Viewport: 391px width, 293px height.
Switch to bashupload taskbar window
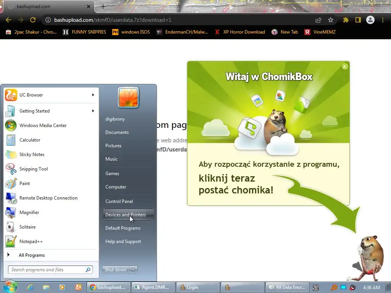[109, 287]
